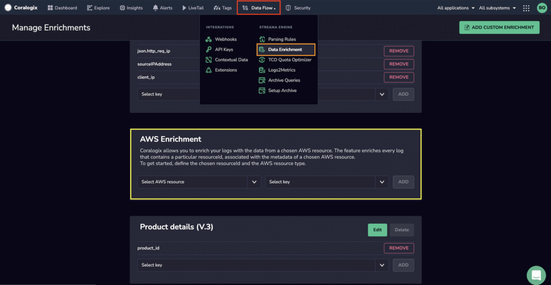Image resolution: width=551 pixels, height=285 pixels.
Task: Open the Tags nav item
Action: [222, 8]
